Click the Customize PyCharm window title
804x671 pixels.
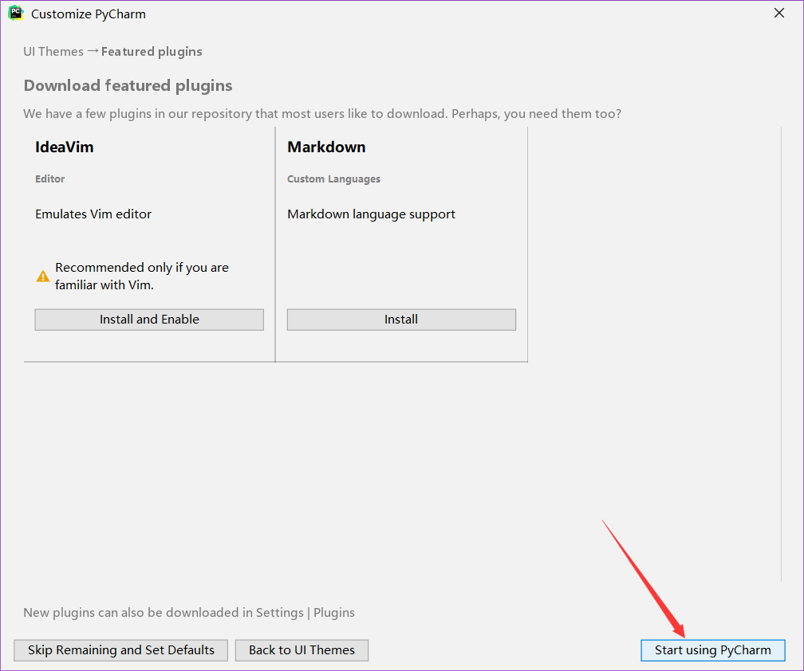pos(89,14)
